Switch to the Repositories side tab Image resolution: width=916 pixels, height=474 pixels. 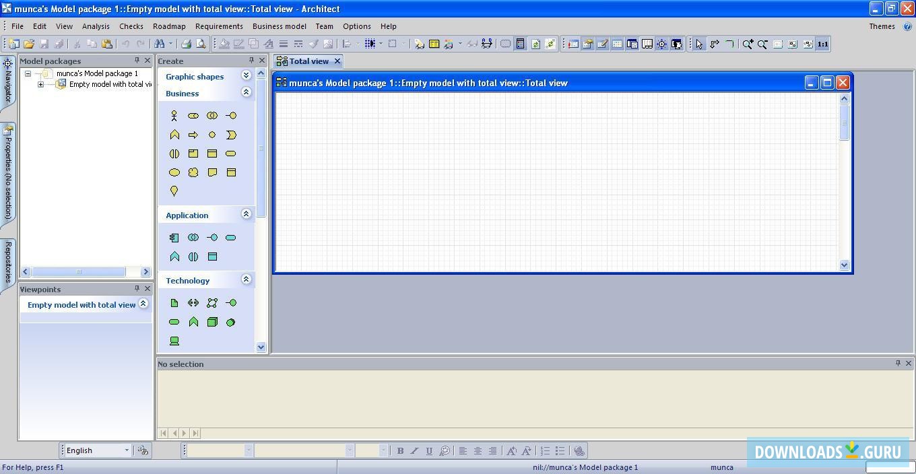(x=8, y=263)
